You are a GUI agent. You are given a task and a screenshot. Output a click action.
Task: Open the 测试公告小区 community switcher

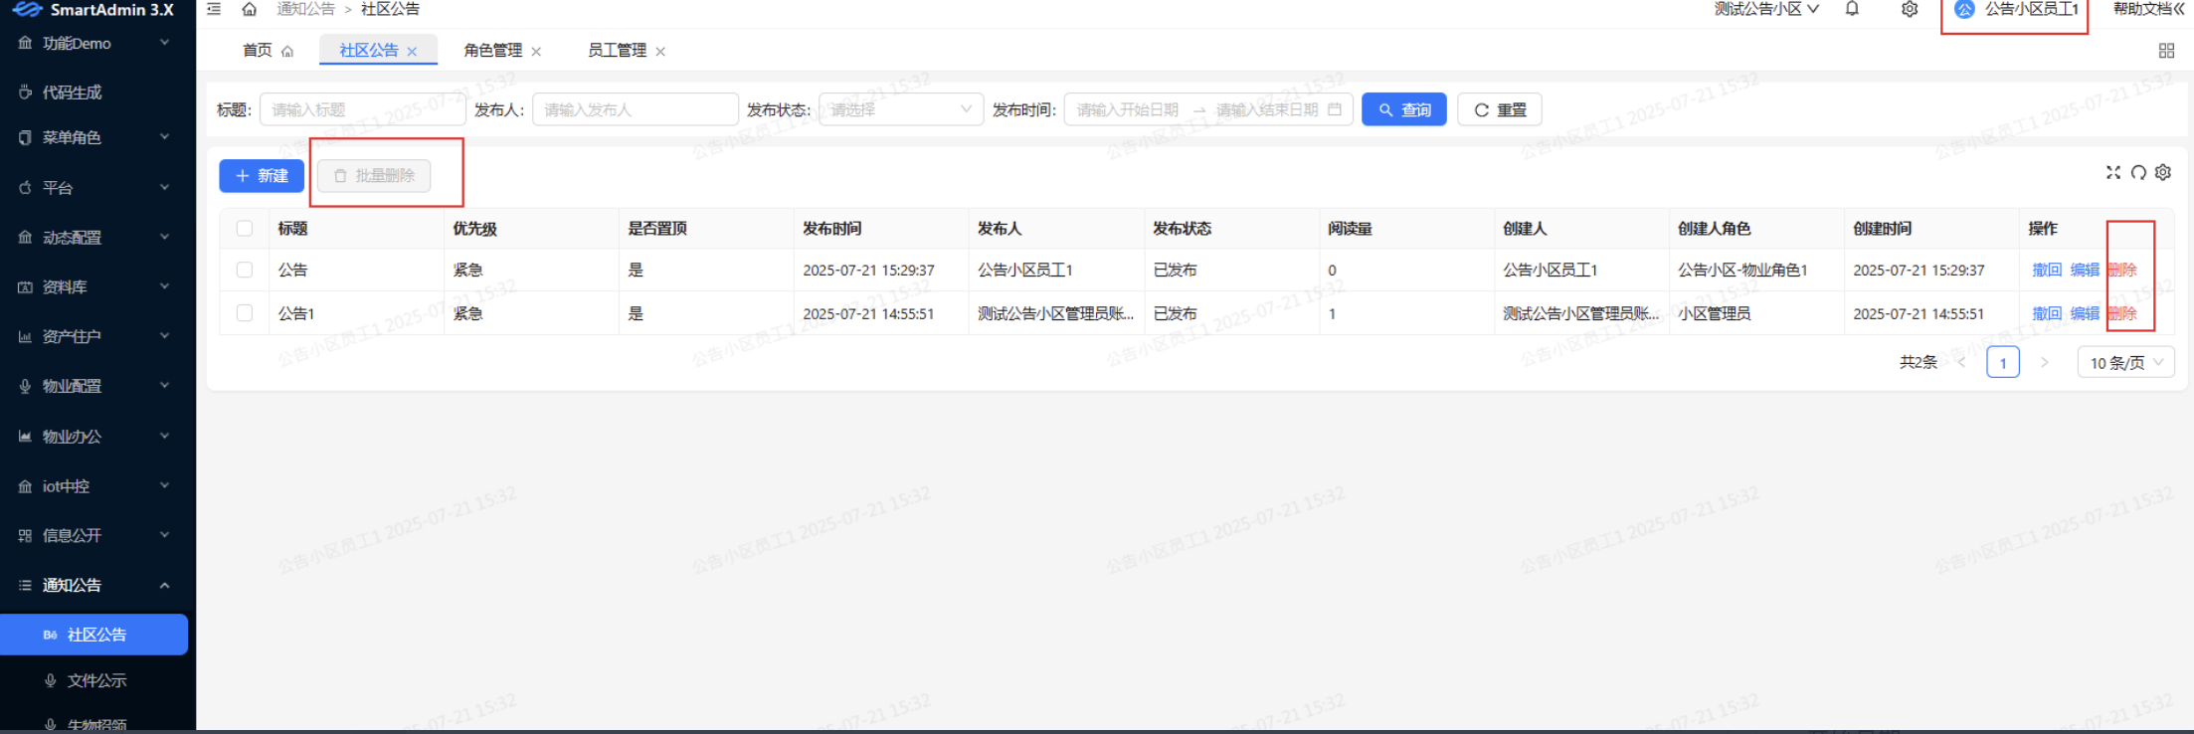[x=1766, y=9]
